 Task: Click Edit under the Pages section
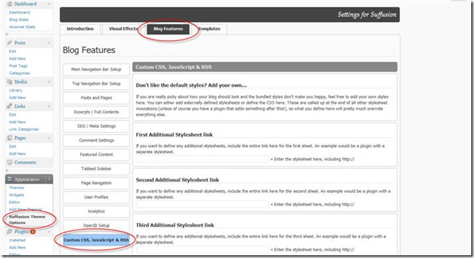pyautogui.click(x=13, y=146)
